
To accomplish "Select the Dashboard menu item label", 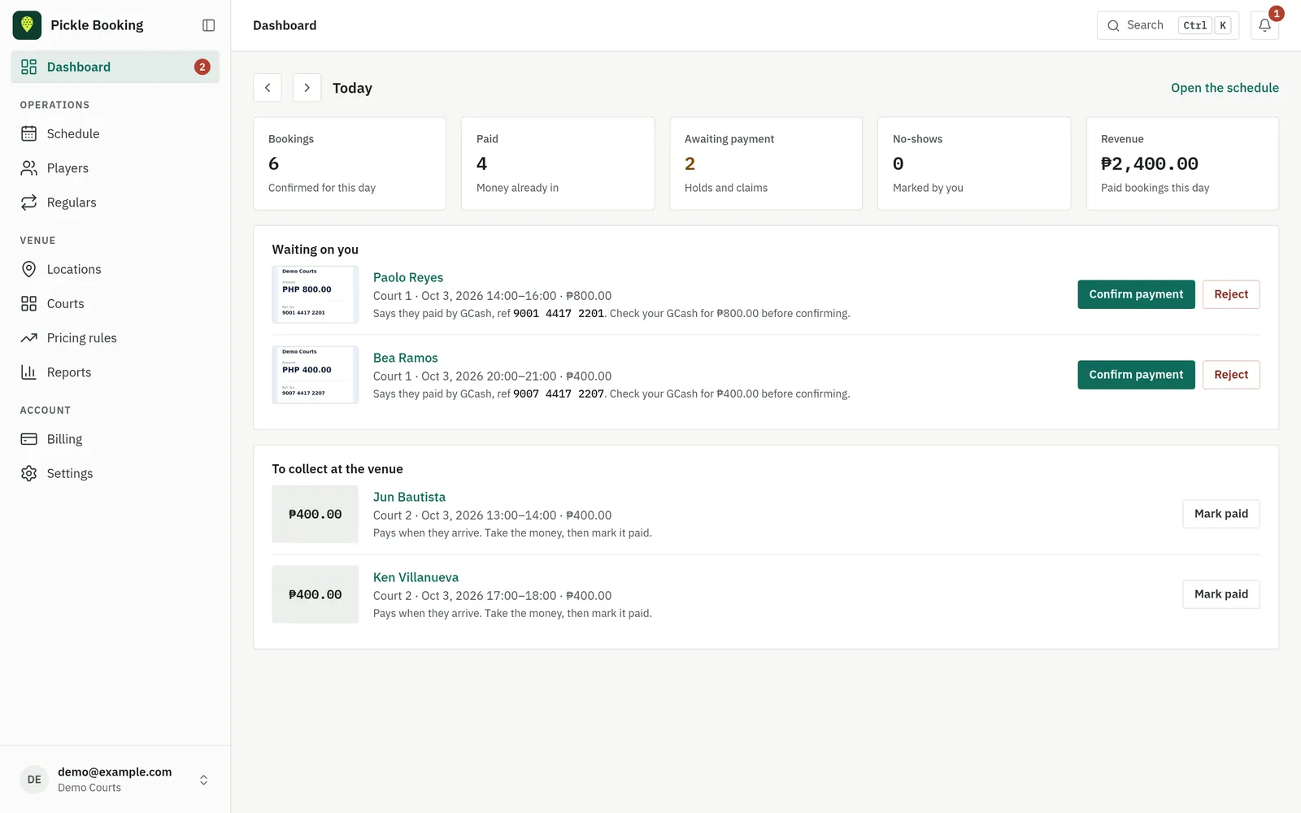I will point(79,67).
